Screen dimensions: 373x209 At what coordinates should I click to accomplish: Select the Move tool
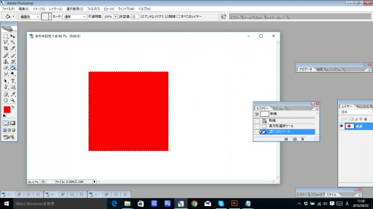(13, 36)
